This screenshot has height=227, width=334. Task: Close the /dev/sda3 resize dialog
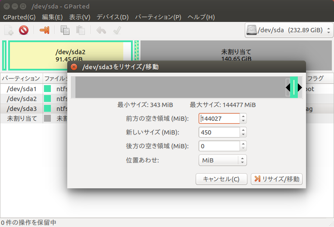pos(74,67)
